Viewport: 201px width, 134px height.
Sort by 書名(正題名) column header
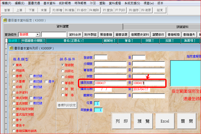[x=74, y=41]
